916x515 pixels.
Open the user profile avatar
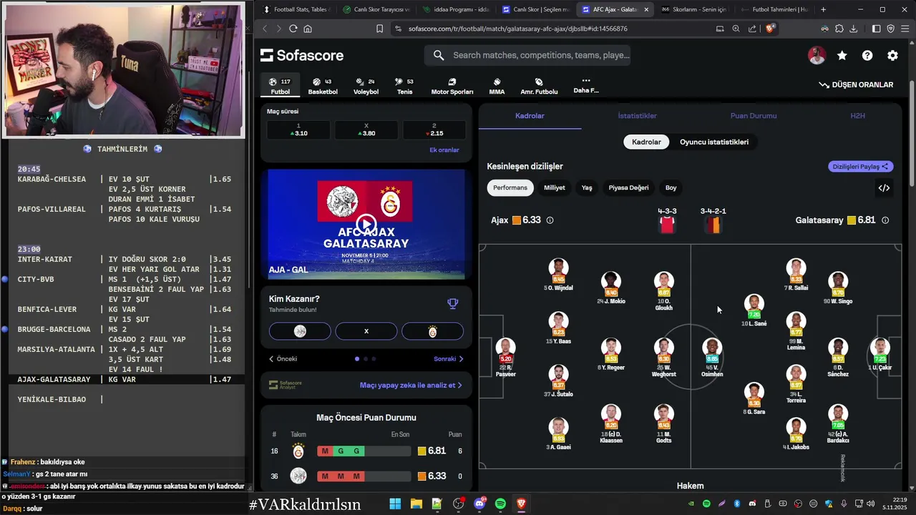[x=817, y=56]
